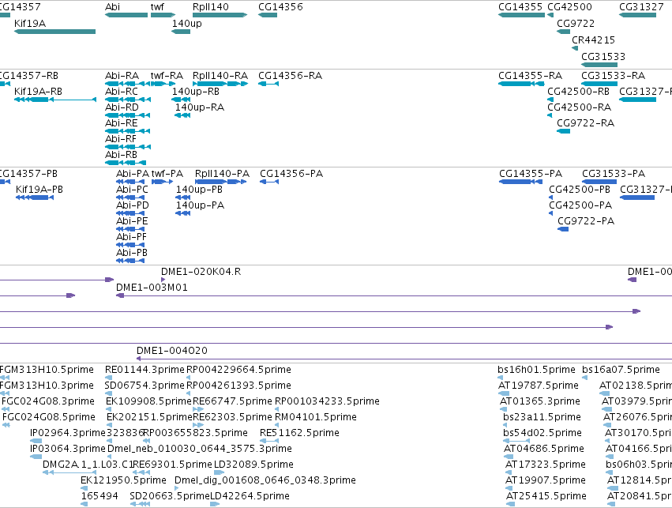
Task: Select the CG14355 gene bar
Action: coord(522,15)
